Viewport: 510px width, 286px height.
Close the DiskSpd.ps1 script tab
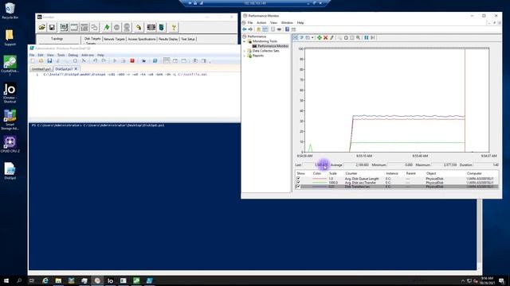click(76, 69)
